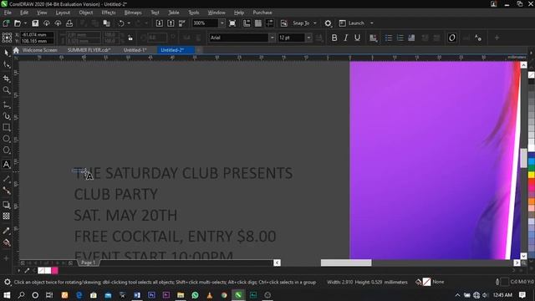Viewport: 535px width, 301px height.
Task: Toggle show rulers button
Action: pyautogui.click(x=247, y=23)
